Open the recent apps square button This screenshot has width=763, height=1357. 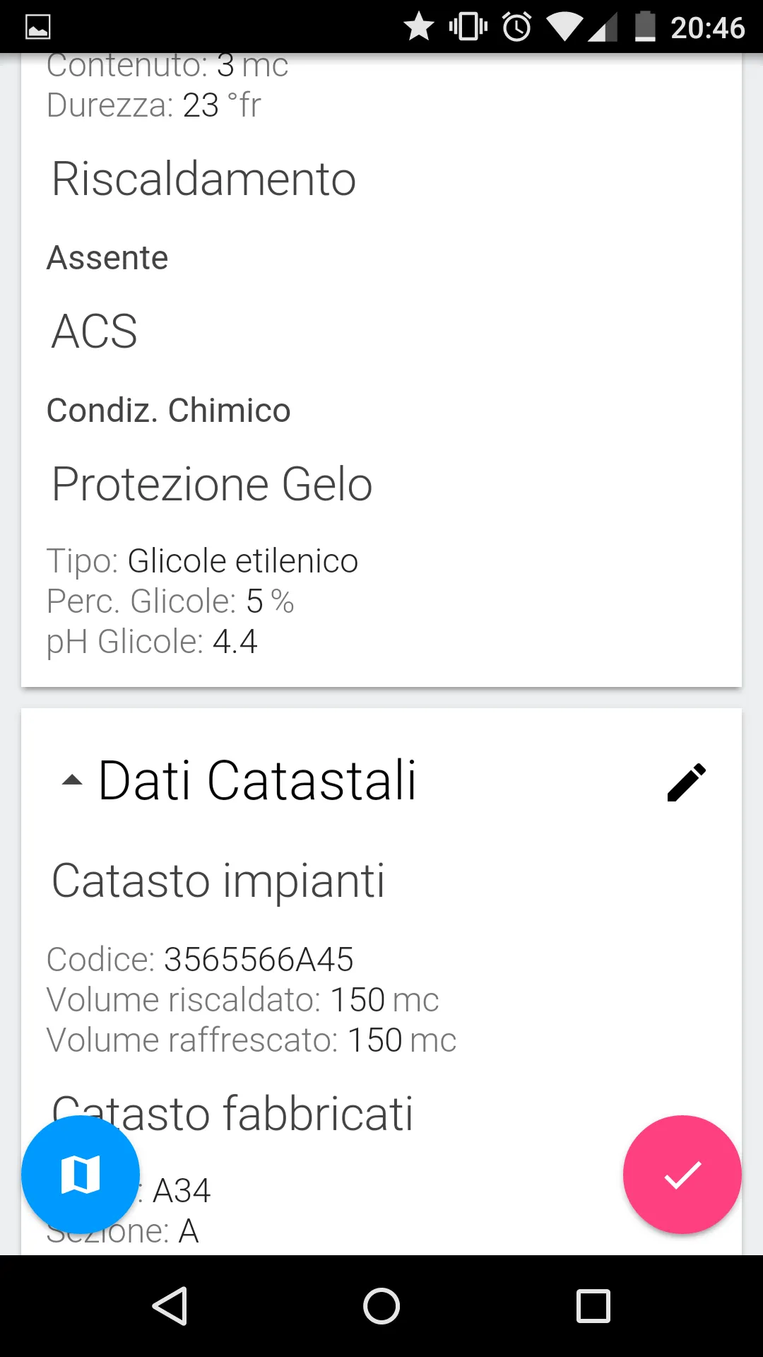[593, 1305]
